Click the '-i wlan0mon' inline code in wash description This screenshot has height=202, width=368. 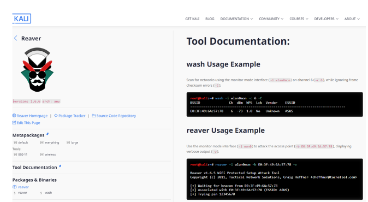280,80
